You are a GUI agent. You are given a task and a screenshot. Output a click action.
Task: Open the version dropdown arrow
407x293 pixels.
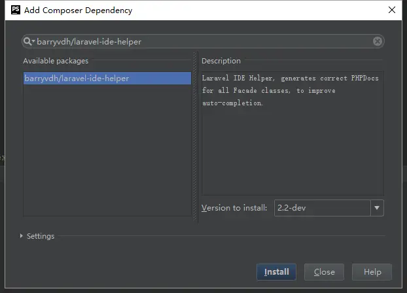pos(377,207)
